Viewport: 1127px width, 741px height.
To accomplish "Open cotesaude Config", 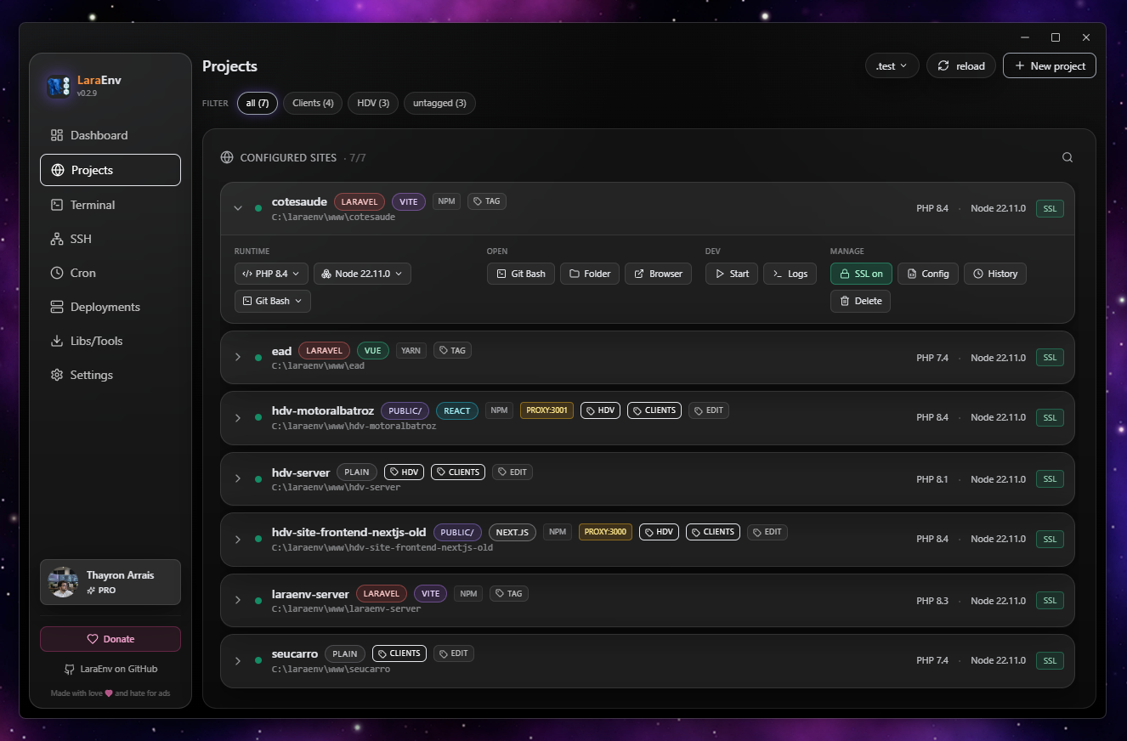I will click(928, 274).
